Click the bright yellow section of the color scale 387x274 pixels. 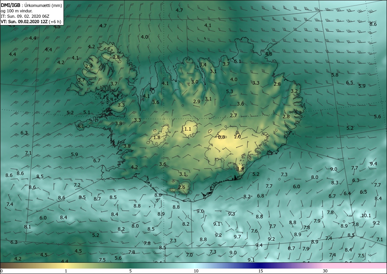[66, 265]
